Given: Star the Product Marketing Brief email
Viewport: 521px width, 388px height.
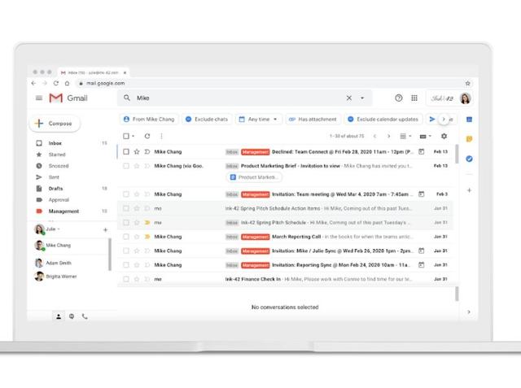Looking at the screenshot, I should point(137,166).
